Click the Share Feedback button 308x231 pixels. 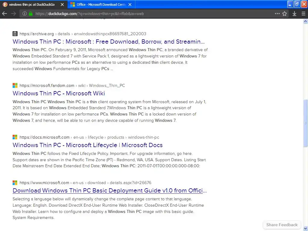[x=282, y=225]
